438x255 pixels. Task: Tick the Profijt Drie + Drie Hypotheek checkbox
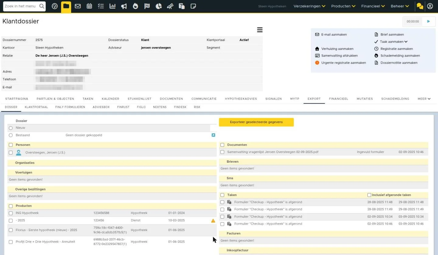(11, 242)
